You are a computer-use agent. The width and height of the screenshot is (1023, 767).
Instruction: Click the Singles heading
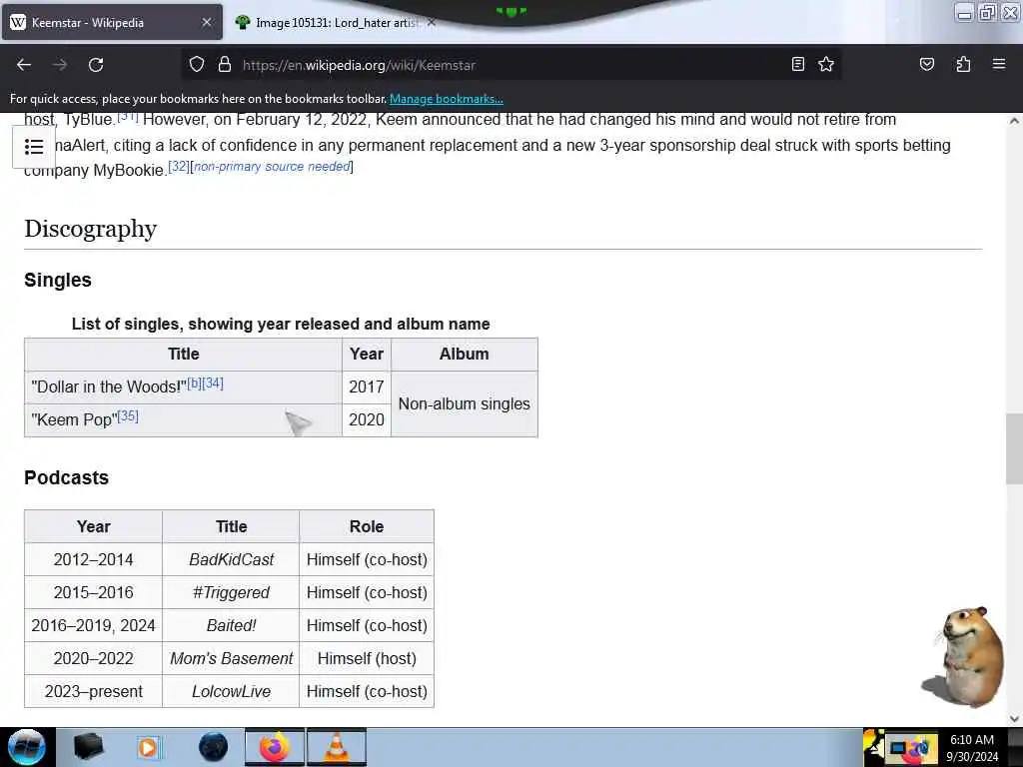pos(58,280)
